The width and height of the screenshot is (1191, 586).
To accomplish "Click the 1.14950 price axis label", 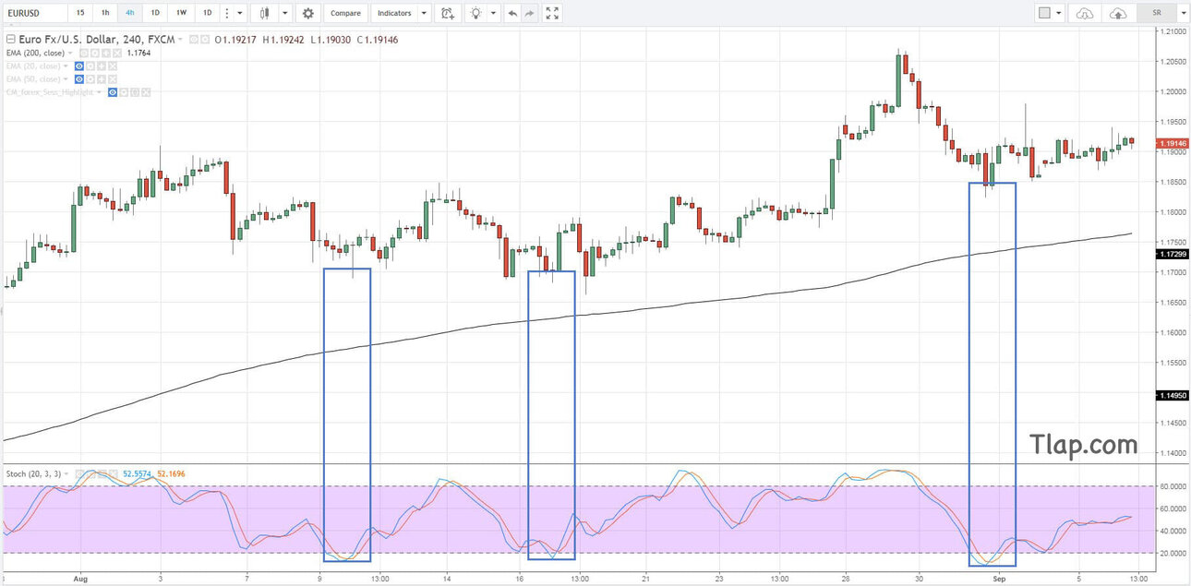I will click(1173, 395).
